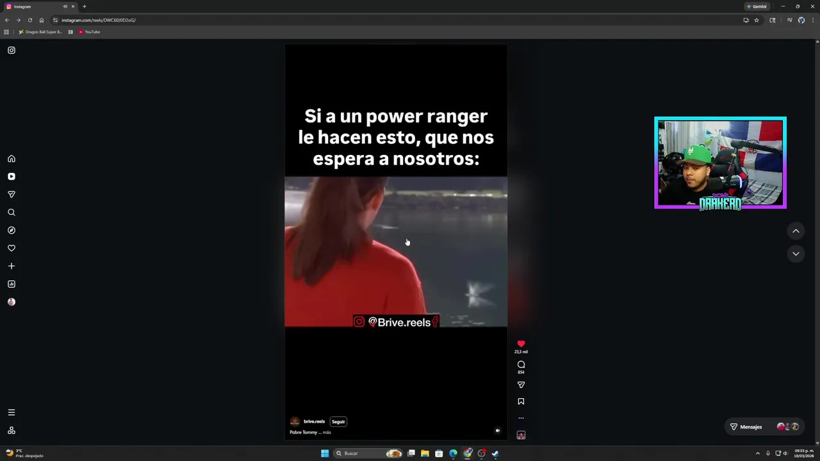The image size is (820, 461).
Task: Unlike the reel with red heart
Action: point(521,344)
